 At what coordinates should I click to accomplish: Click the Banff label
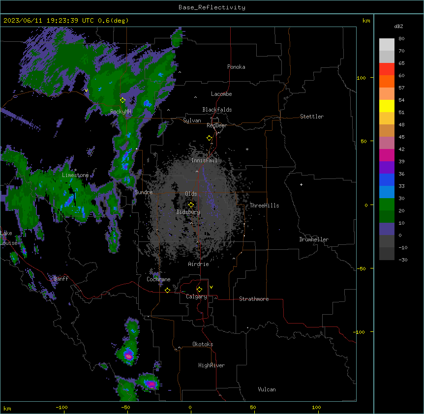coord(61,279)
